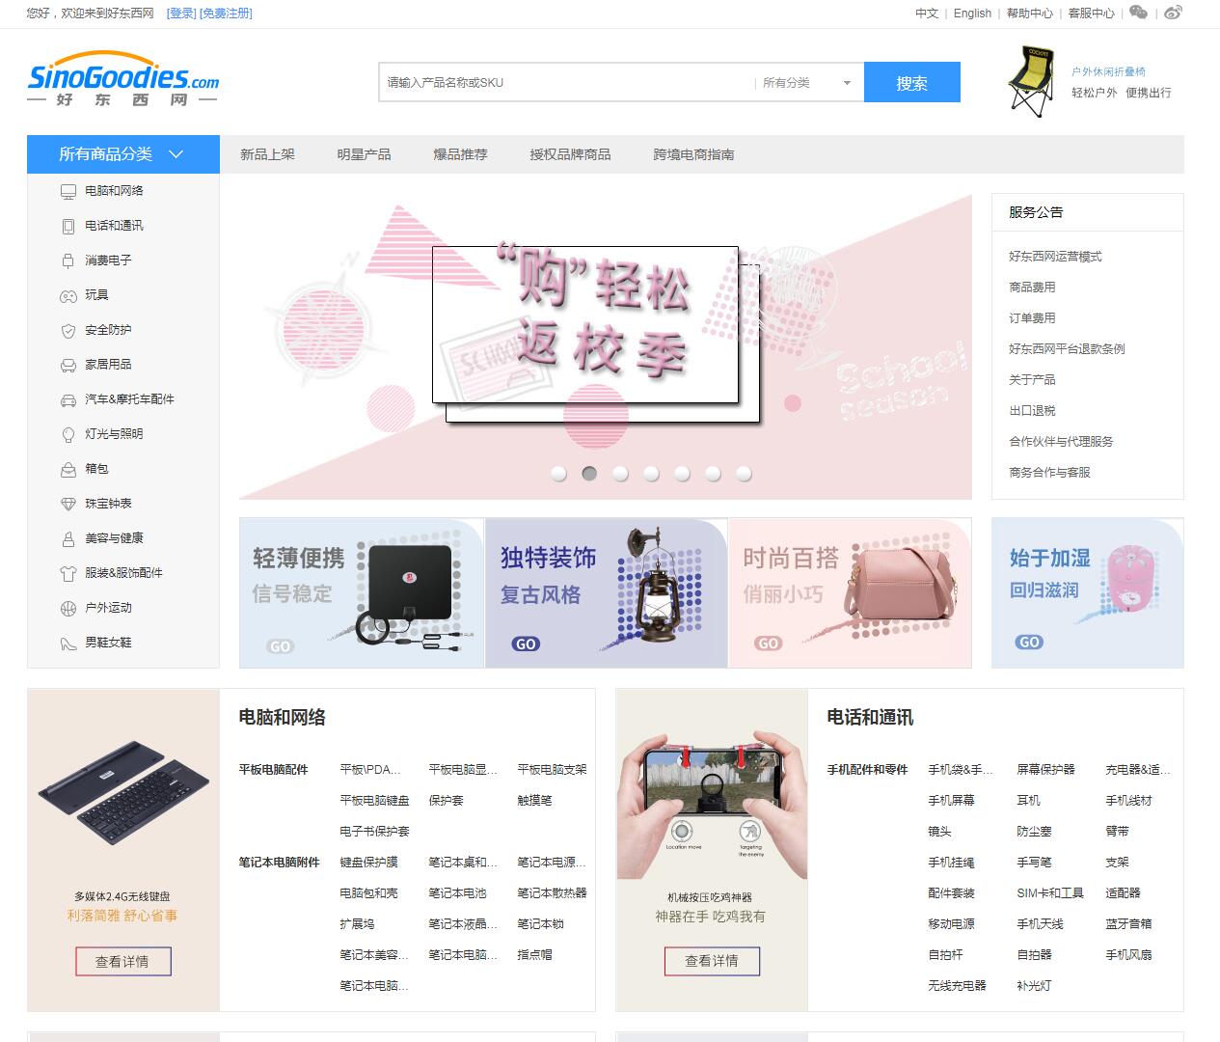Viewport: 1220px width, 1042px height.
Task: Select the bag icon beside 箱包
Action: [x=68, y=469]
